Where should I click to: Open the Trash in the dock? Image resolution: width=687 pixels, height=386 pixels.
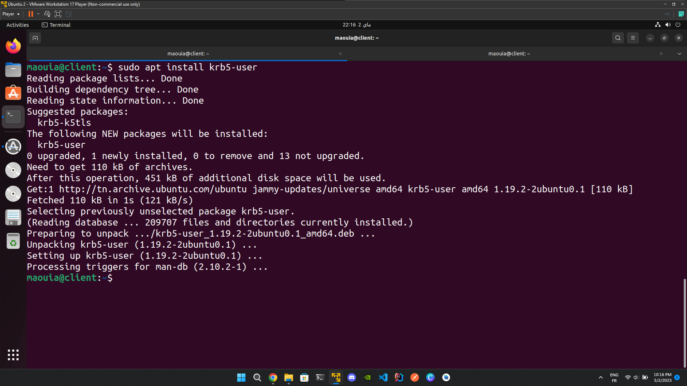point(13,241)
